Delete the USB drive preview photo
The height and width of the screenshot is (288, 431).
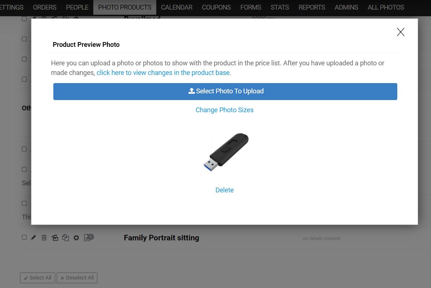[x=224, y=190]
